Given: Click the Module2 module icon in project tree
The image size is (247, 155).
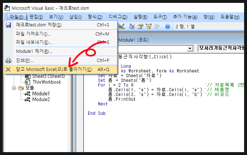Looking at the screenshot, I should point(28,100).
